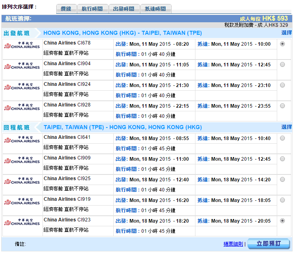This screenshot has width=295, height=253.
Task: Click China Airlines logo for flight CI641
Action: pyautogui.click(x=22, y=139)
